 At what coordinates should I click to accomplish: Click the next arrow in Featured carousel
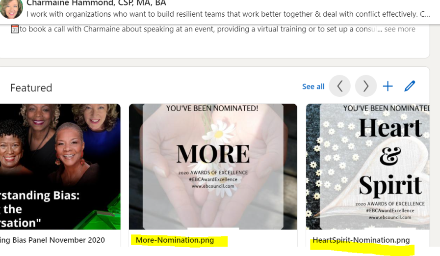pos(365,86)
